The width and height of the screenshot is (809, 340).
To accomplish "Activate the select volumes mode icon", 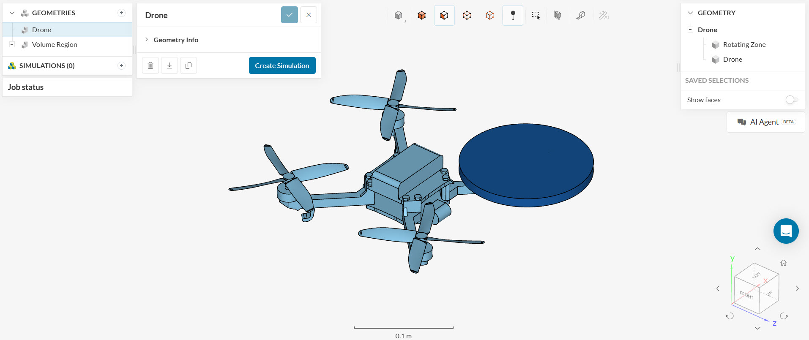I will coord(421,16).
